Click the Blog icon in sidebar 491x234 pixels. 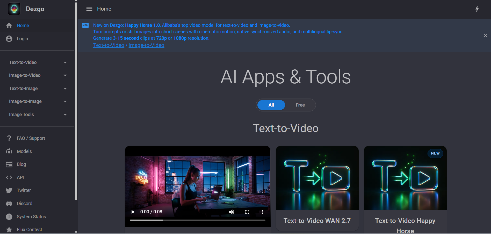pos(9,164)
